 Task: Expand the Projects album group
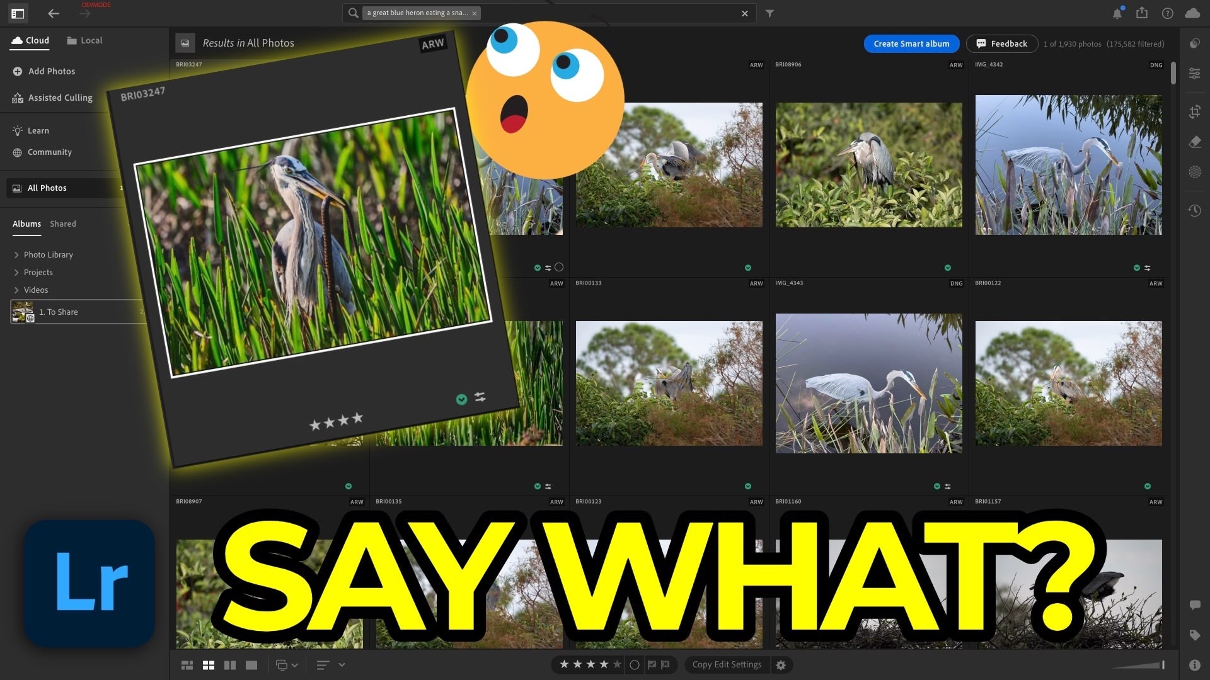16,273
